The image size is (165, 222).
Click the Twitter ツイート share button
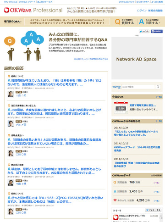pos(144,31)
